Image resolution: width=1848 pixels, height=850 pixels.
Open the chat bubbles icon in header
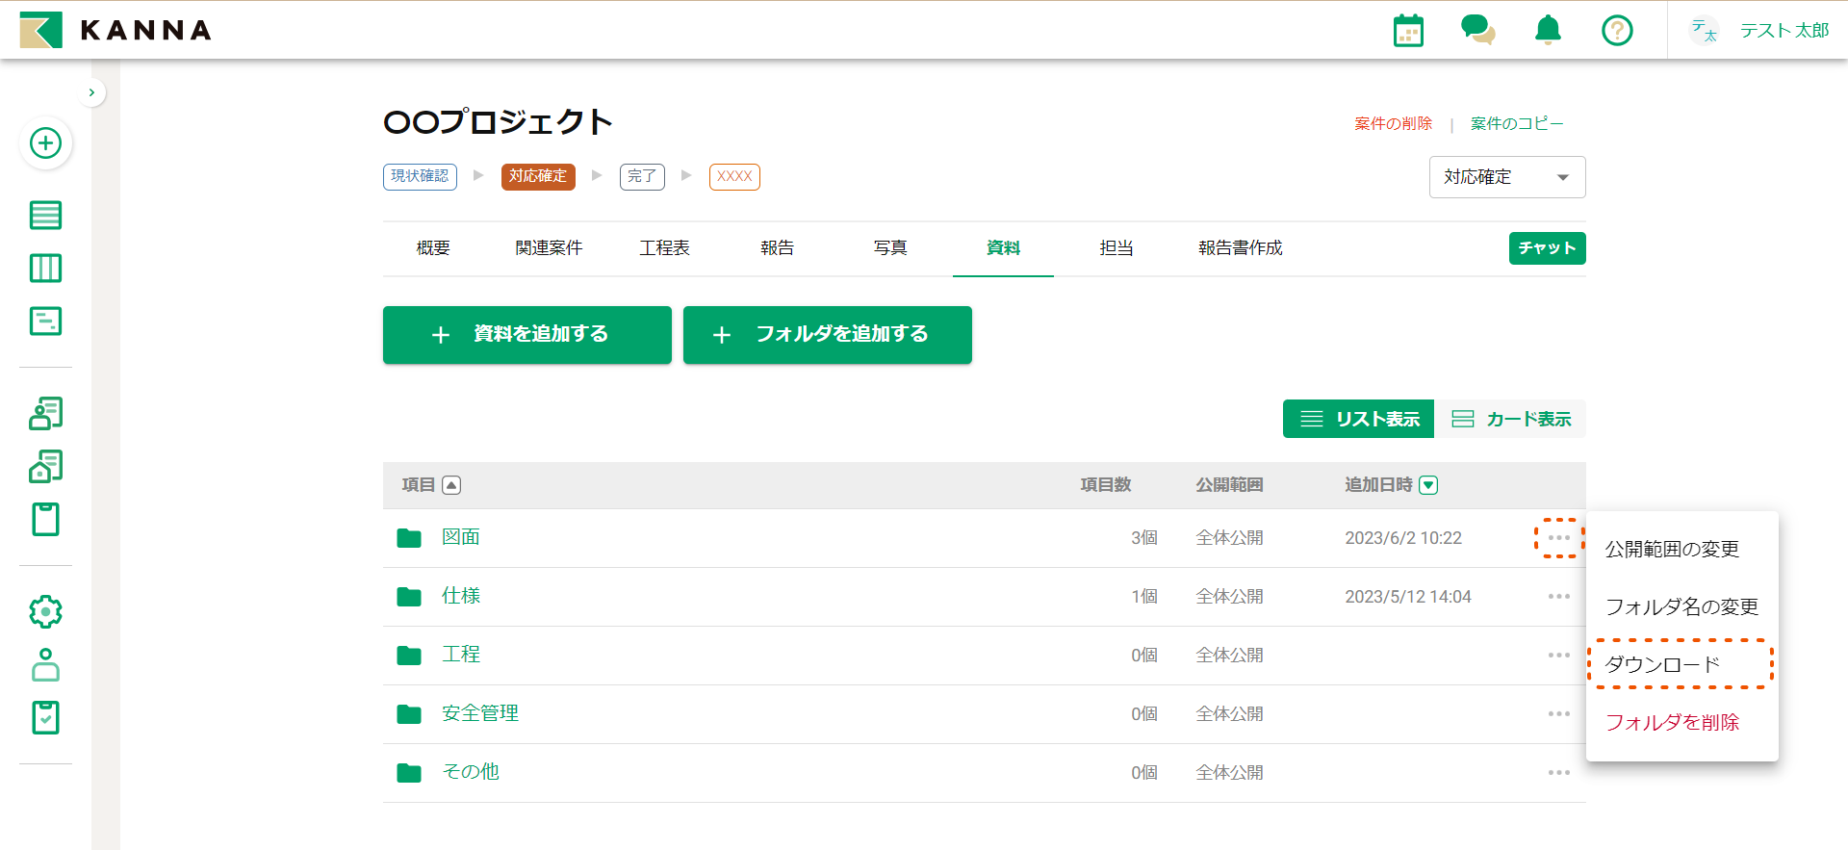coord(1477,30)
